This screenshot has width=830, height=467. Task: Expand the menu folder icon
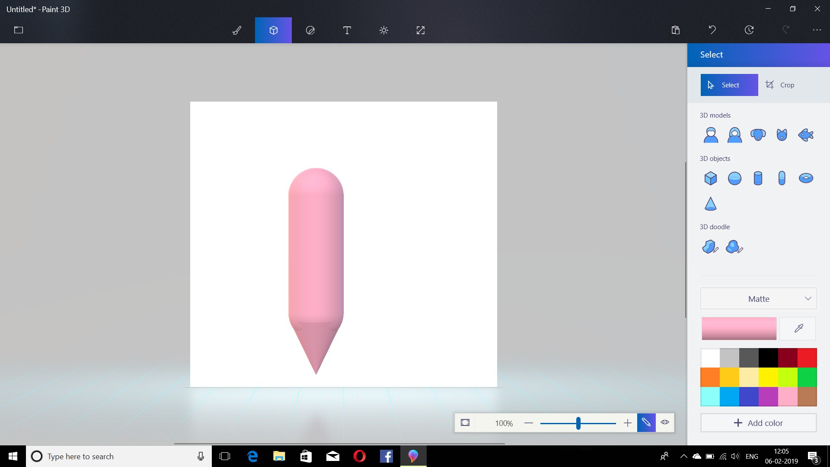19,30
